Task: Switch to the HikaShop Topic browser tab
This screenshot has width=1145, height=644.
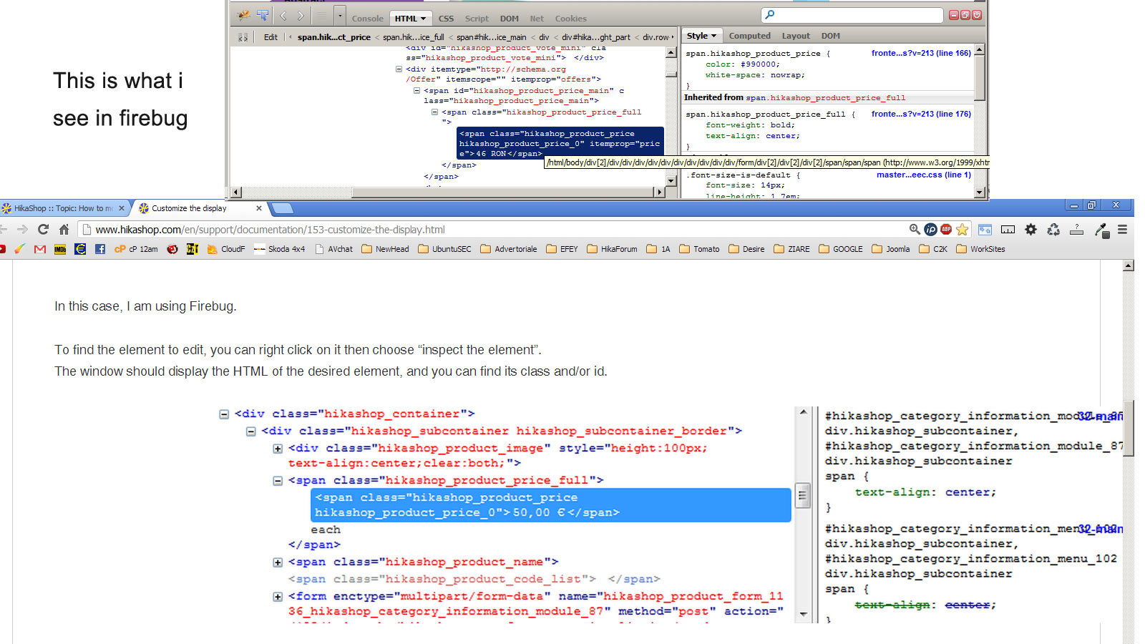Action: pyautogui.click(x=63, y=208)
